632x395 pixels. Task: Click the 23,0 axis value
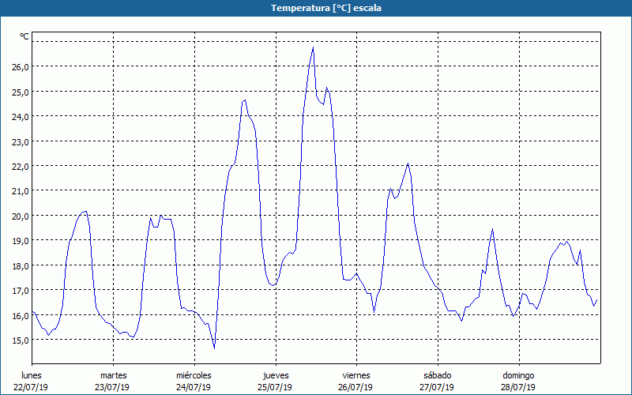[21, 142]
